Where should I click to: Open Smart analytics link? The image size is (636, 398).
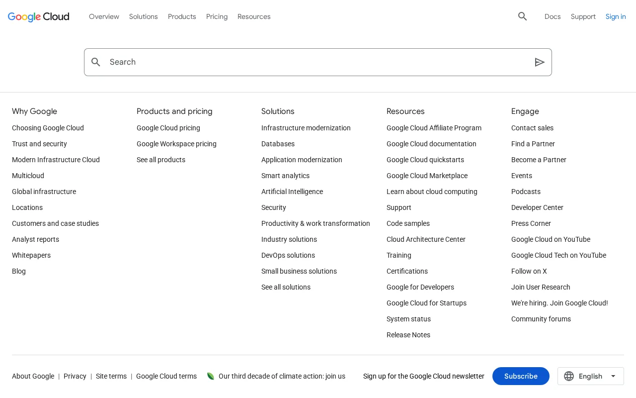(285, 176)
